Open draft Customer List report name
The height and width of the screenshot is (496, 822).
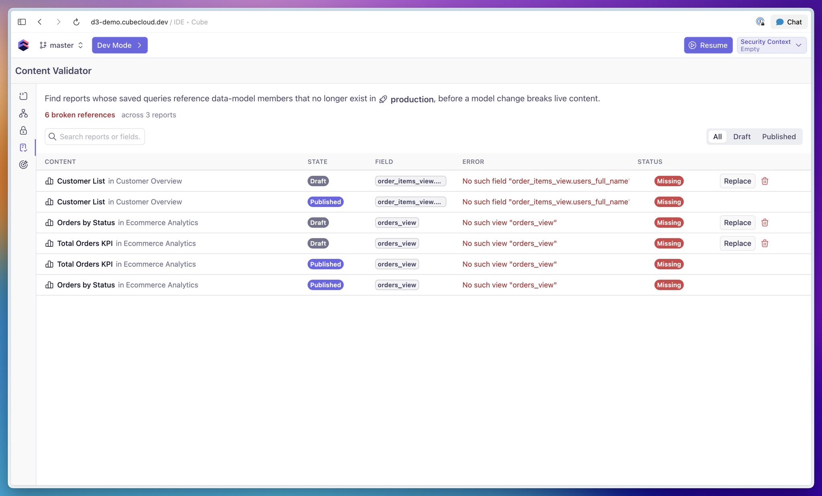(x=81, y=181)
